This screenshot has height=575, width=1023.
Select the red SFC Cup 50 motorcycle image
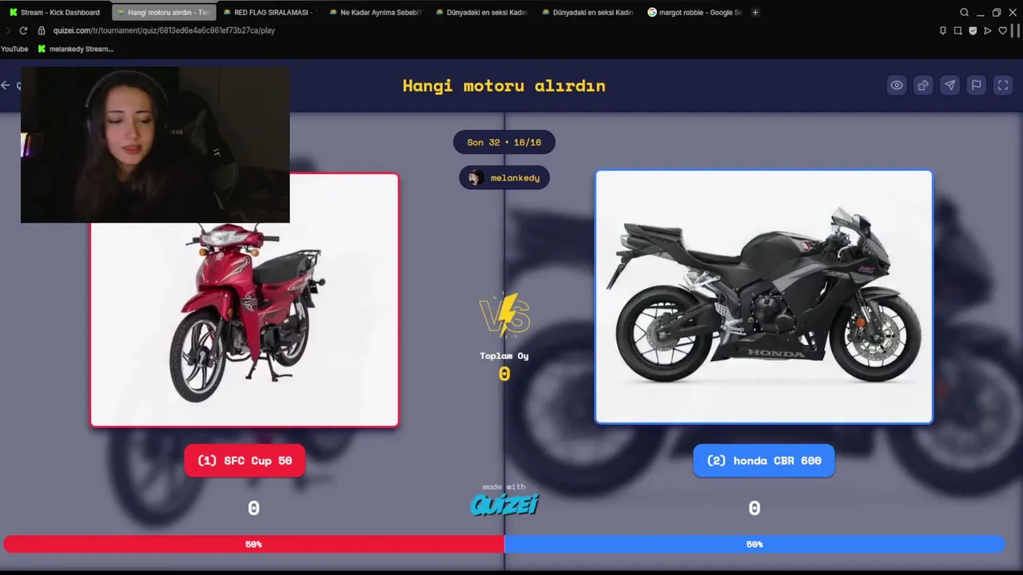245,300
